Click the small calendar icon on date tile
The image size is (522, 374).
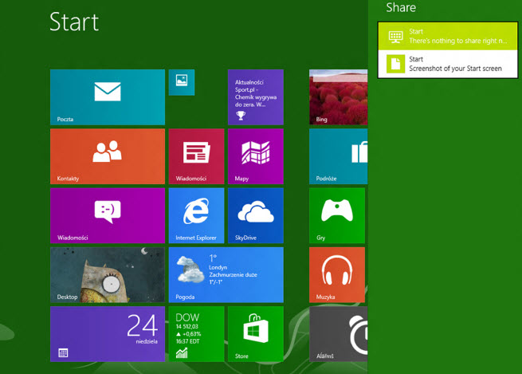tap(63, 352)
